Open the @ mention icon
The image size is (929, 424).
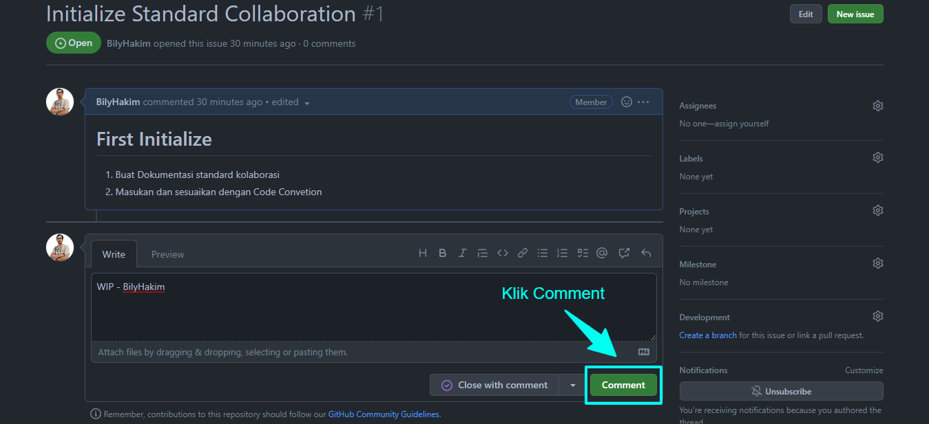602,252
